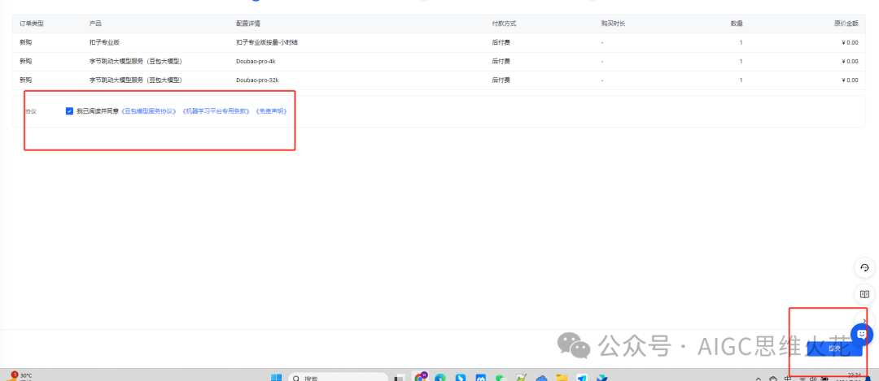
Task: Click the 购买时长 column header
Action: pyautogui.click(x=614, y=24)
